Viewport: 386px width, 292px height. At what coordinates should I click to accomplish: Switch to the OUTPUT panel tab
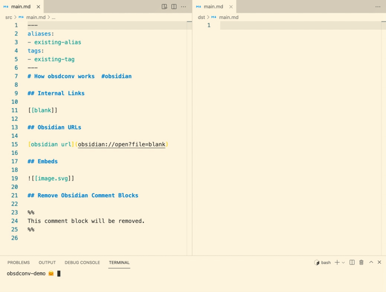[47, 262]
